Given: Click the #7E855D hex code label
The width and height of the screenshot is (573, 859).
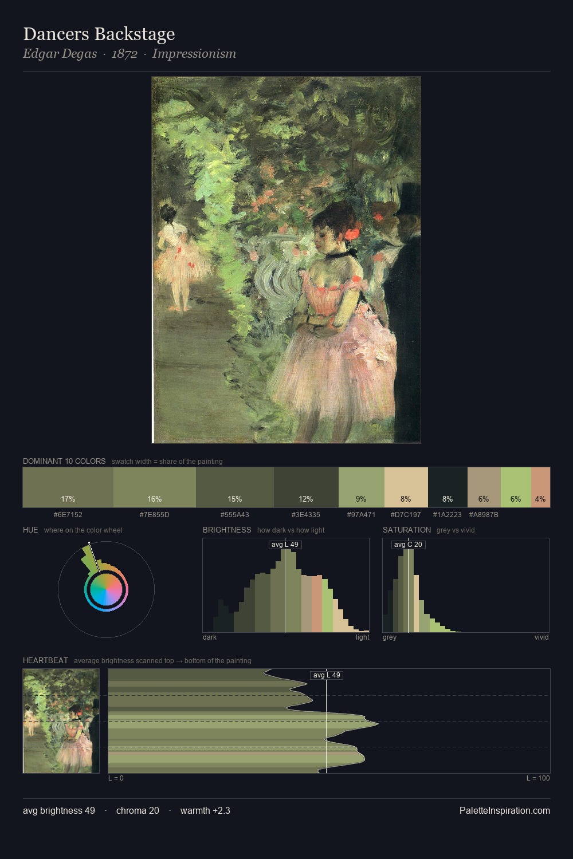Looking at the screenshot, I should click(155, 515).
